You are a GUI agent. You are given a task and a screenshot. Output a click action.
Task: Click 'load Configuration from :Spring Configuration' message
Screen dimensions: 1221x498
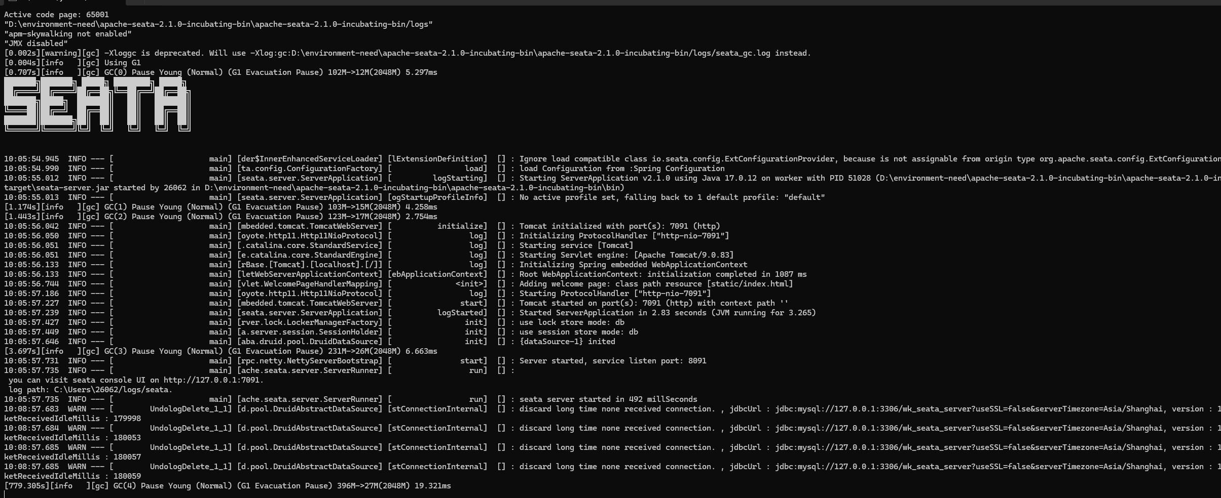pos(622,169)
